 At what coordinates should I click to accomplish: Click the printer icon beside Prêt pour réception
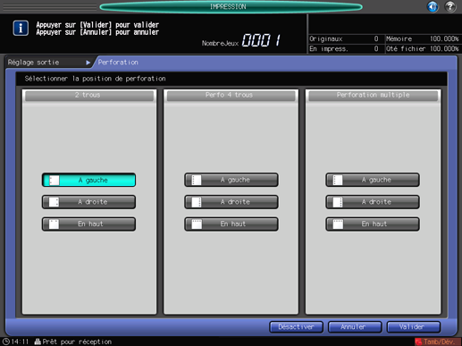click(38, 342)
